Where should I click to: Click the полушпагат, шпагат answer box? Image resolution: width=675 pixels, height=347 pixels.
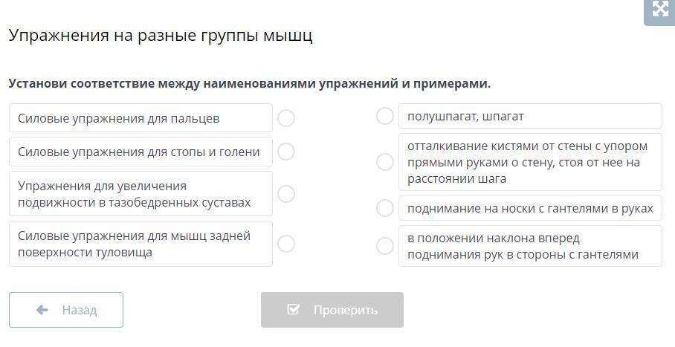529,116
